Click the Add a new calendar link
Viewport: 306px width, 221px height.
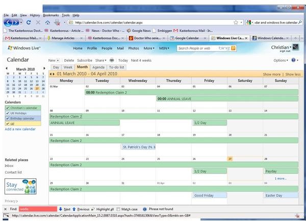coord(20,129)
